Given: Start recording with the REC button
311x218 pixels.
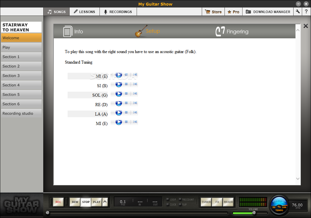Looking at the screenshot, I should [x=58, y=202].
